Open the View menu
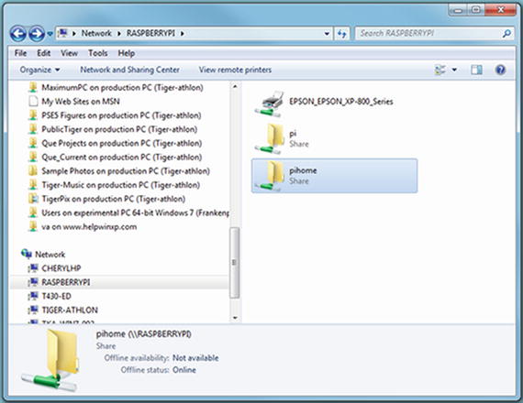 point(69,53)
